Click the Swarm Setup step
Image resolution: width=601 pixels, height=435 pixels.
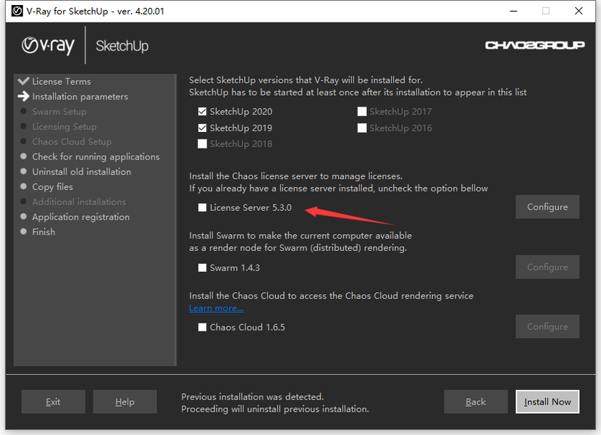click(x=59, y=112)
